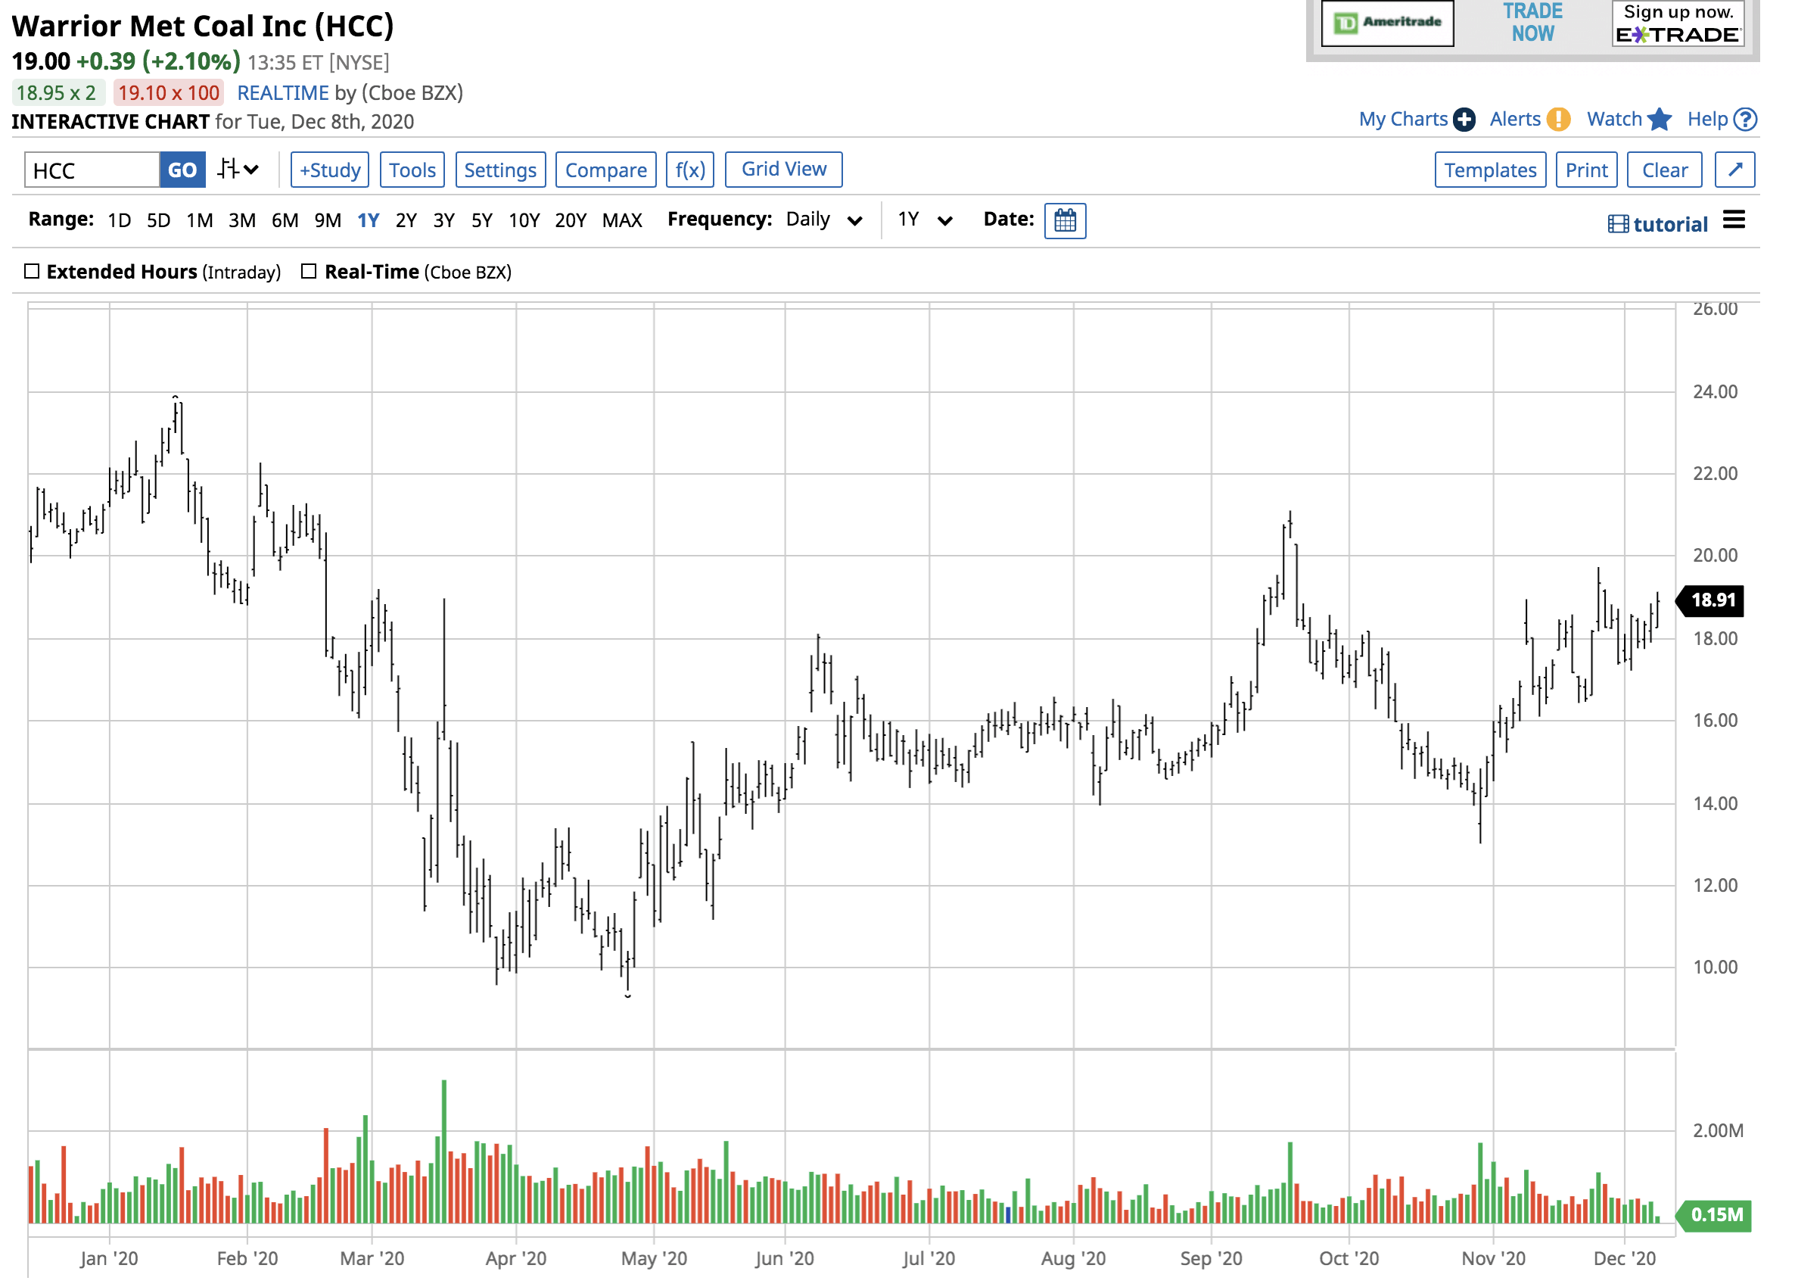
Task: Click the GO button
Action: tap(183, 170)
